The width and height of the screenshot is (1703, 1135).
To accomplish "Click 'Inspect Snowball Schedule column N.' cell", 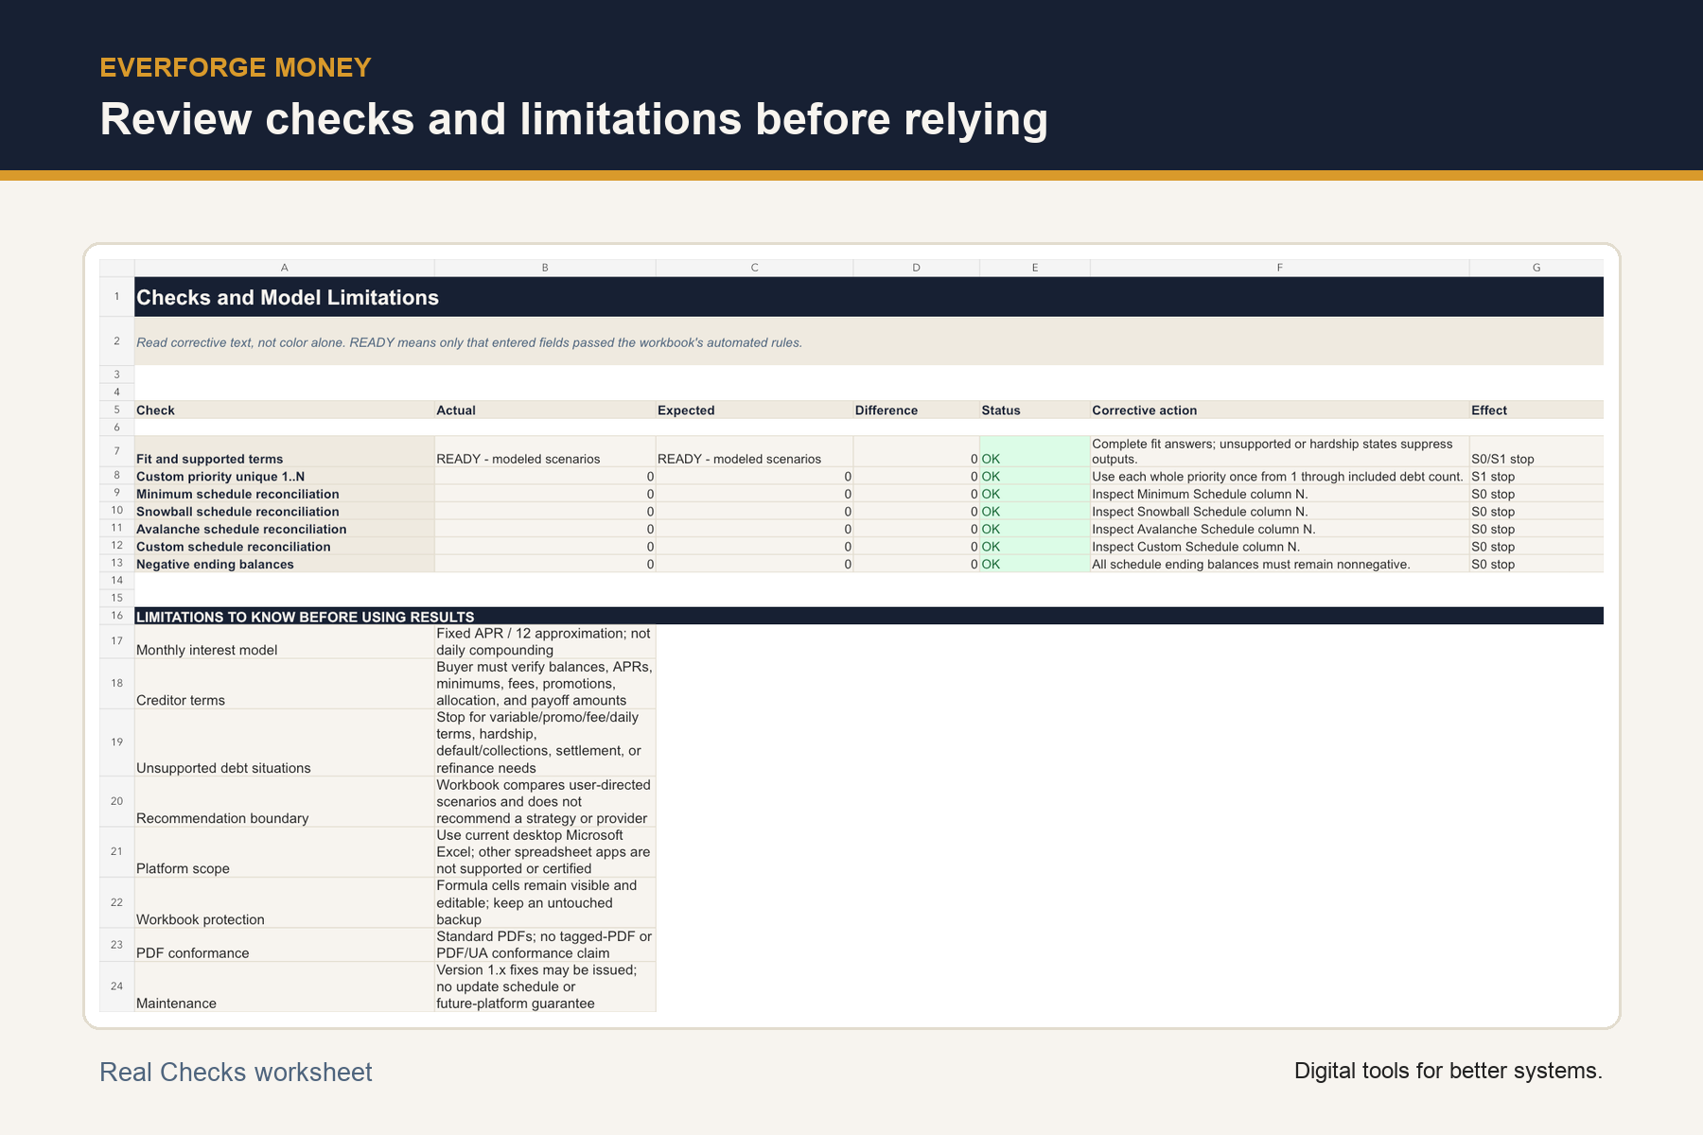I will (1279, 511).
